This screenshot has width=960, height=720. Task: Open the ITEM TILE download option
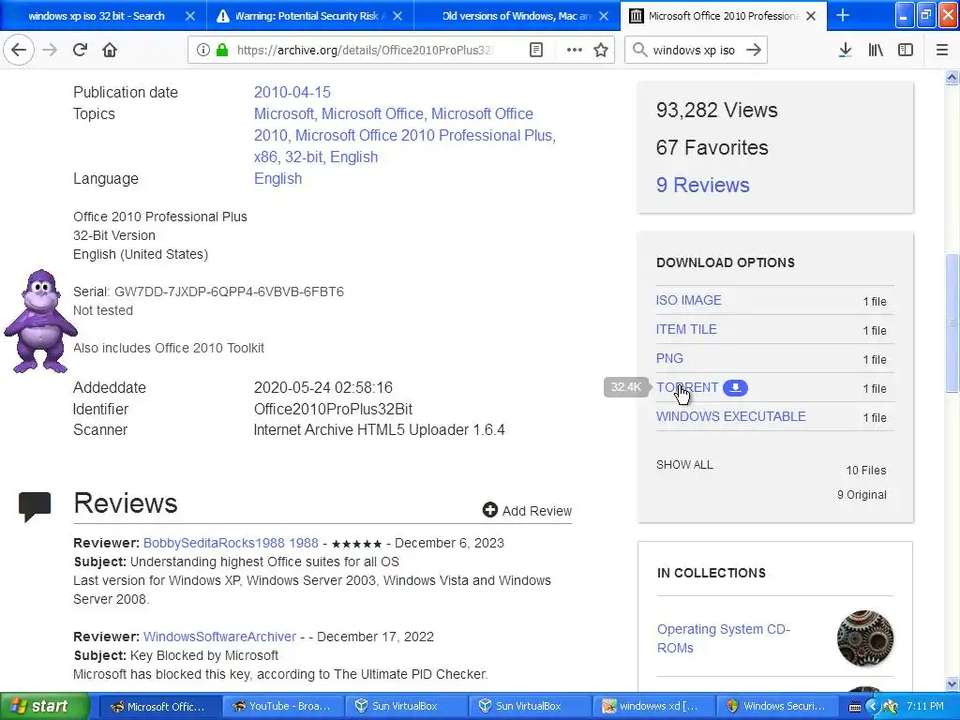tap(686, 329)
